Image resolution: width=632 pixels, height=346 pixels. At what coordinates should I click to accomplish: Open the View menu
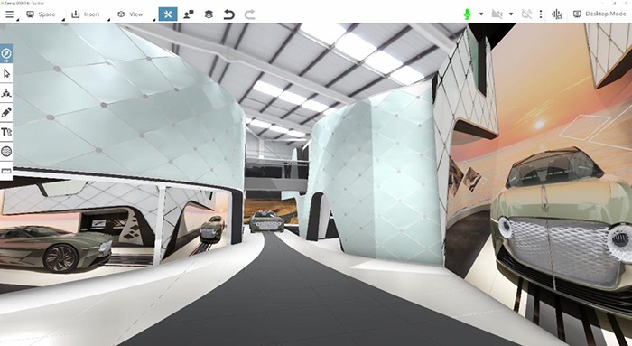pyautogui.click(x=130, y=14)
